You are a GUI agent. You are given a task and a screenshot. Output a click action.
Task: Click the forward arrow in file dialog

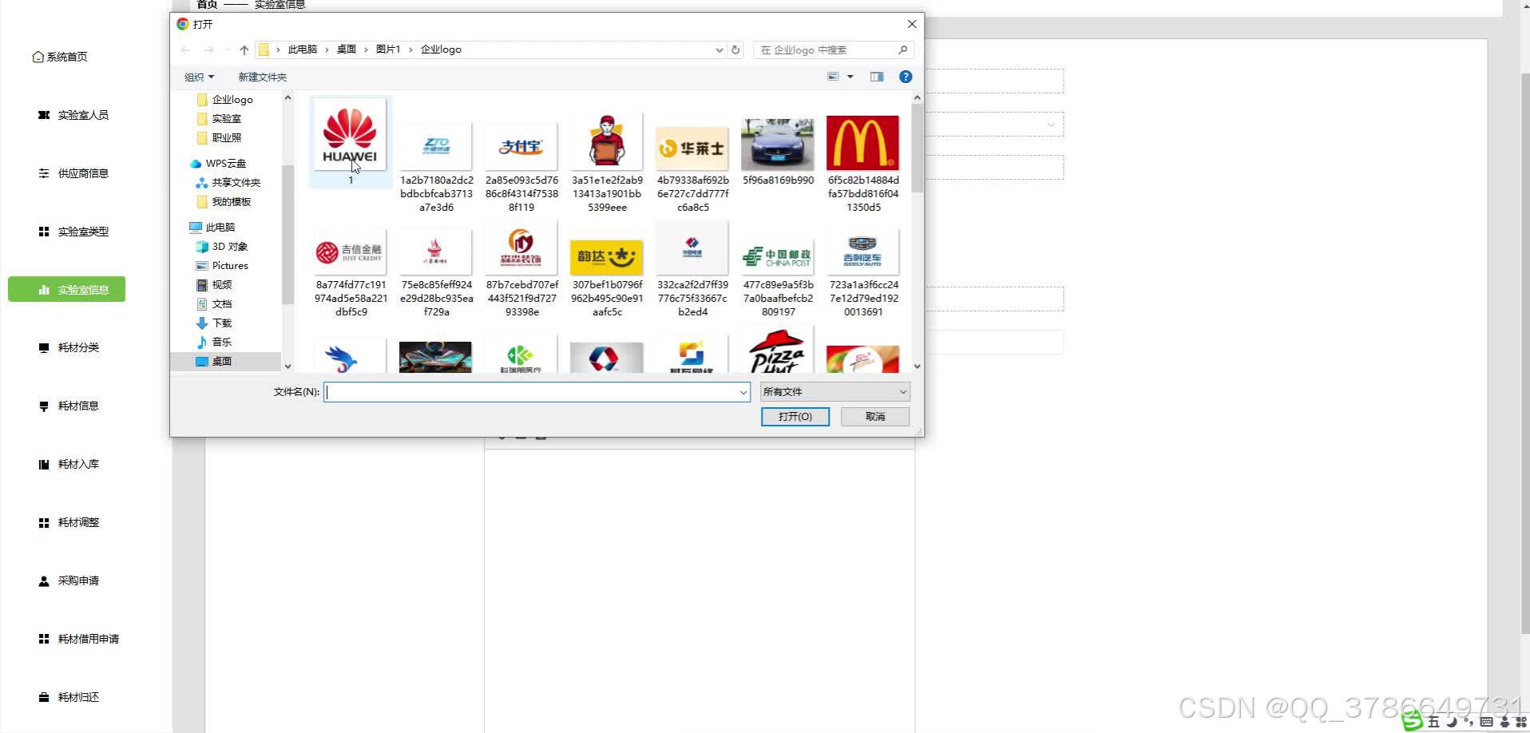[x=208, y=50]
